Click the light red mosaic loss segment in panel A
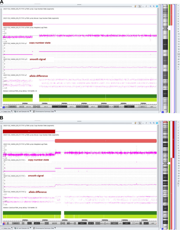180x230 pixels. [18, 24]
